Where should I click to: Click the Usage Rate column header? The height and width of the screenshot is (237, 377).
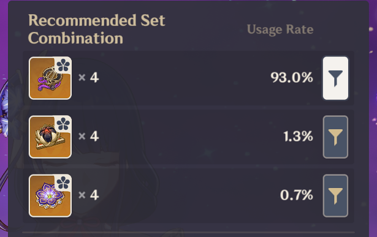coord(280,29)
